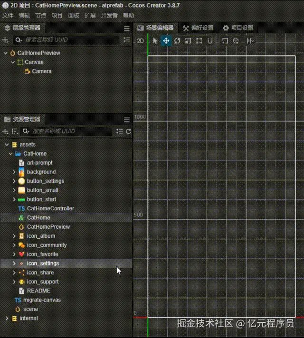Open the 节点 menu
304x338 pixels.
tap(41, 16)
